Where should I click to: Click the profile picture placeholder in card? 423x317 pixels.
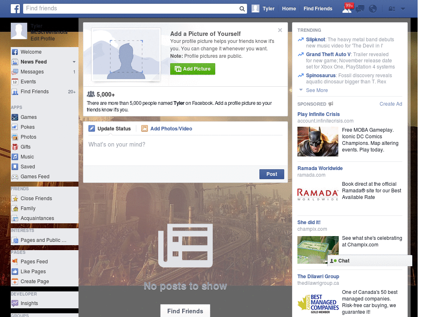point(126,54)
